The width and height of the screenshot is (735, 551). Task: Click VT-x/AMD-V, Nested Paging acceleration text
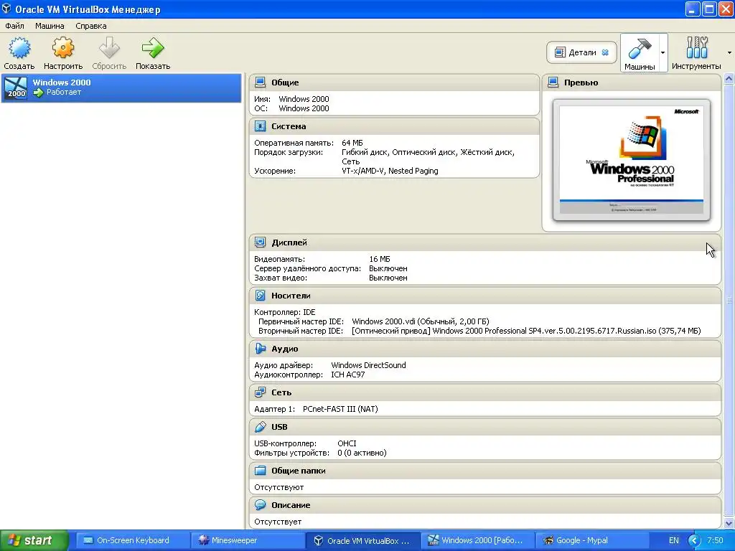[390, 171]
